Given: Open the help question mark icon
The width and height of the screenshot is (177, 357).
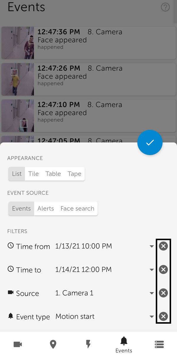Looking at the screenshot, I should (x=165, y=7).
